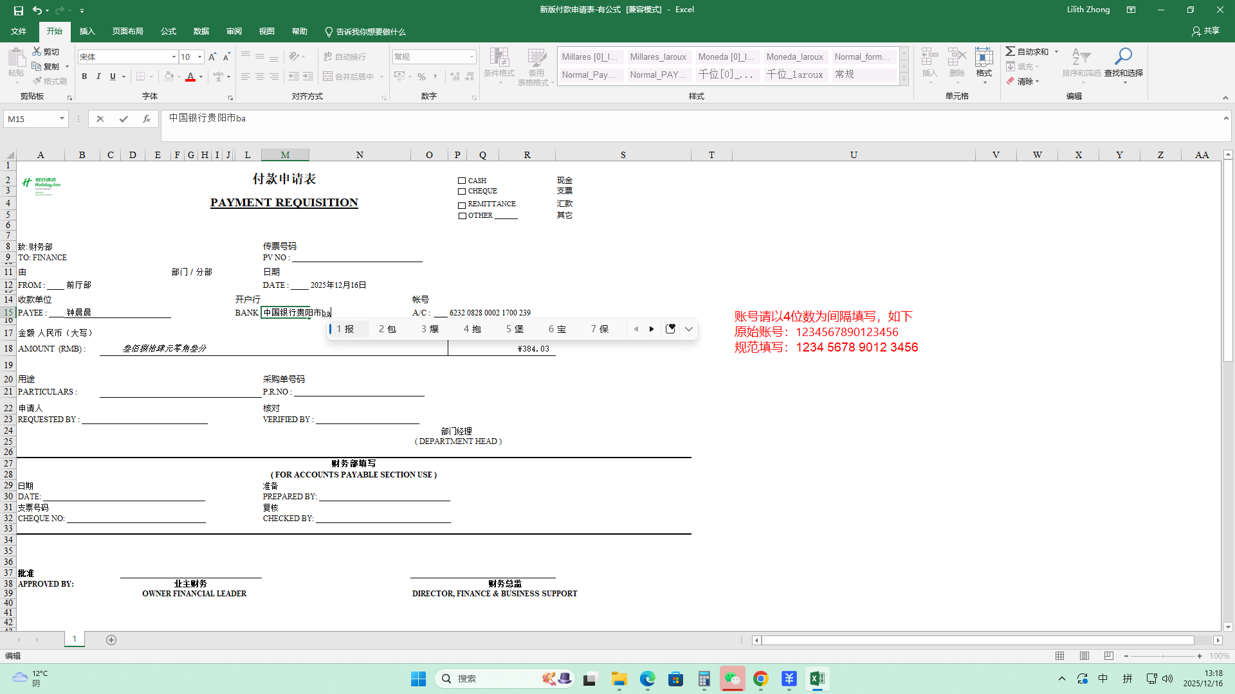Tick the REMITTANCE checkbox
The image size is (1235, 694).
[x=462, y=205]
